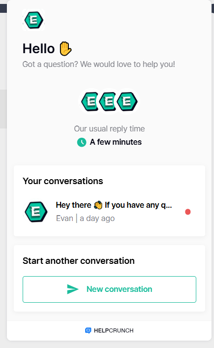This screenshot has height=348, width=214.
Task: Click the 'Your conversations' heading
Action: pyautogui.click(x=63, y=181)
